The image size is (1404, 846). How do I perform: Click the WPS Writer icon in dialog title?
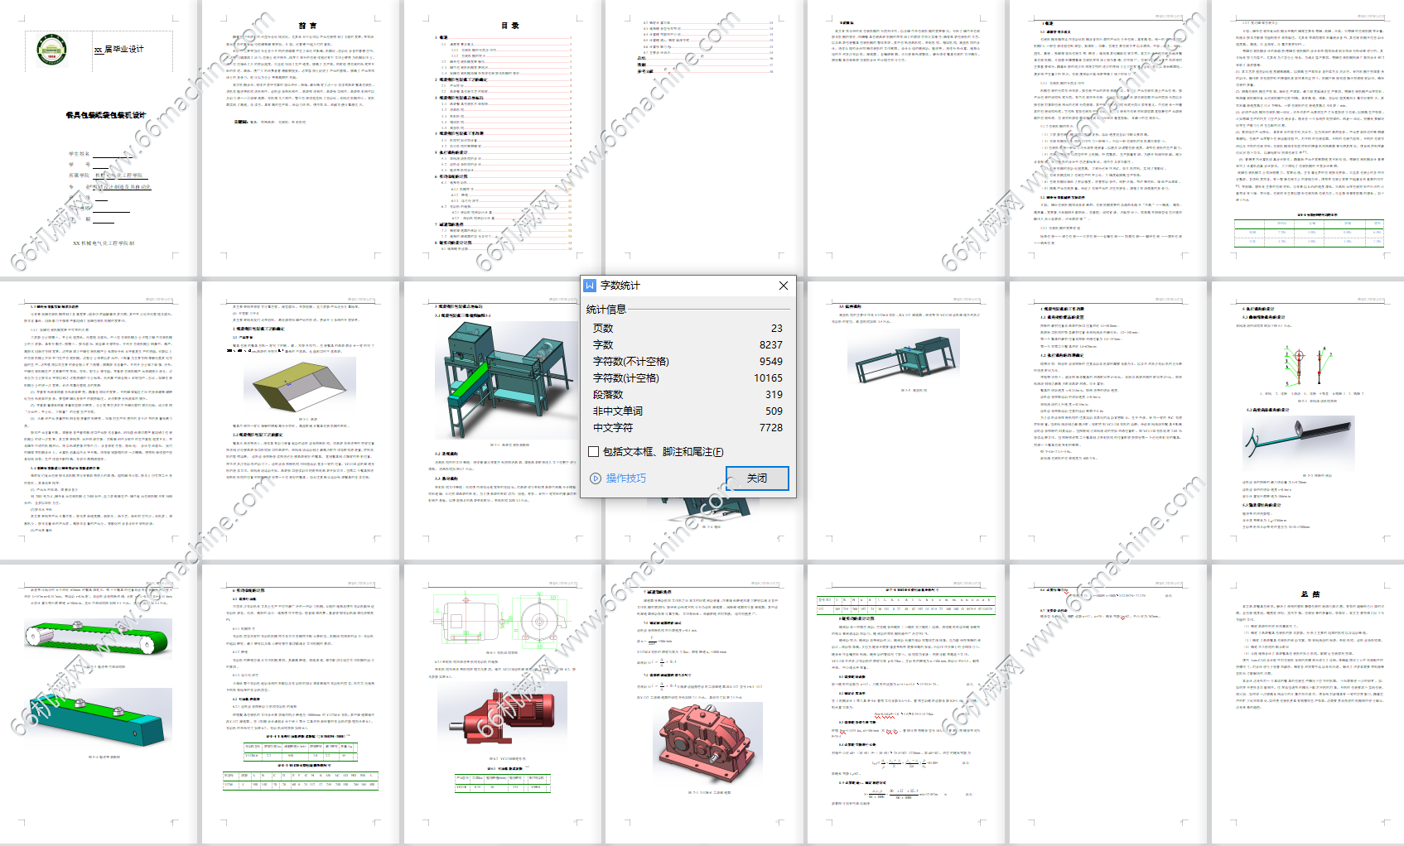[590, 286]
